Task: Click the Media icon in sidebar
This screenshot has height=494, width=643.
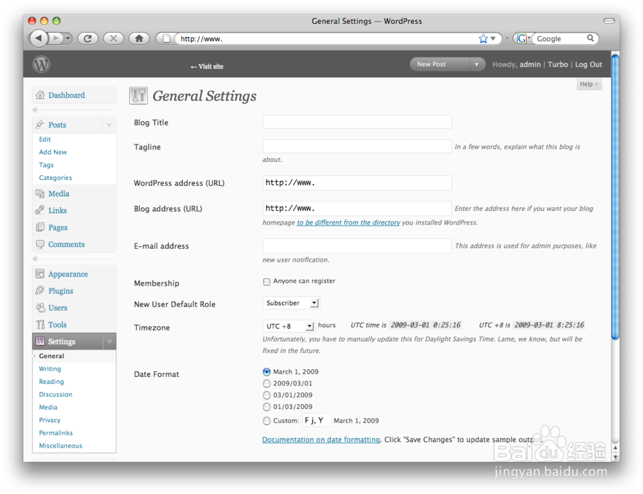Action: pos(40,193)
